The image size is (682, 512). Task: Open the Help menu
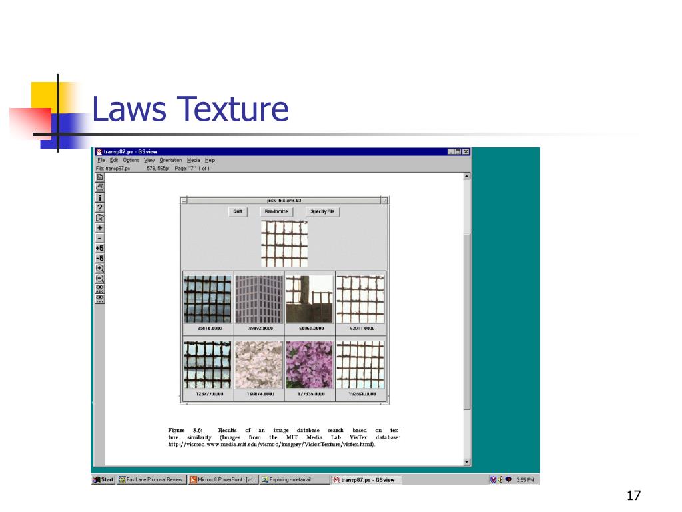[x=210, y=160]
